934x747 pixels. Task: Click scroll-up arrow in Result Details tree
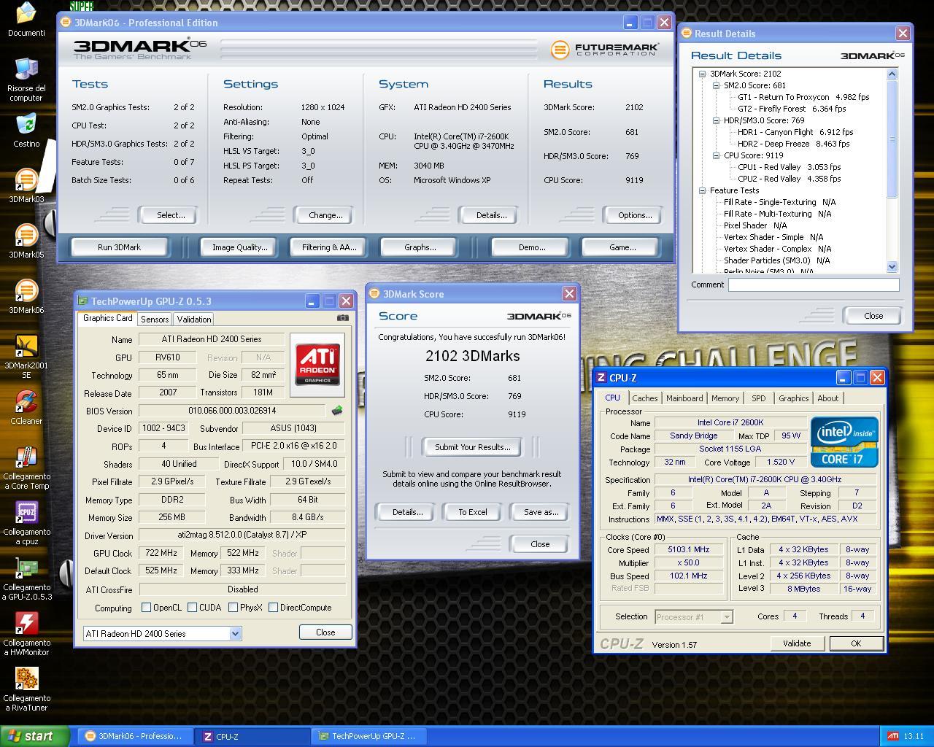(x=892, y=74)
